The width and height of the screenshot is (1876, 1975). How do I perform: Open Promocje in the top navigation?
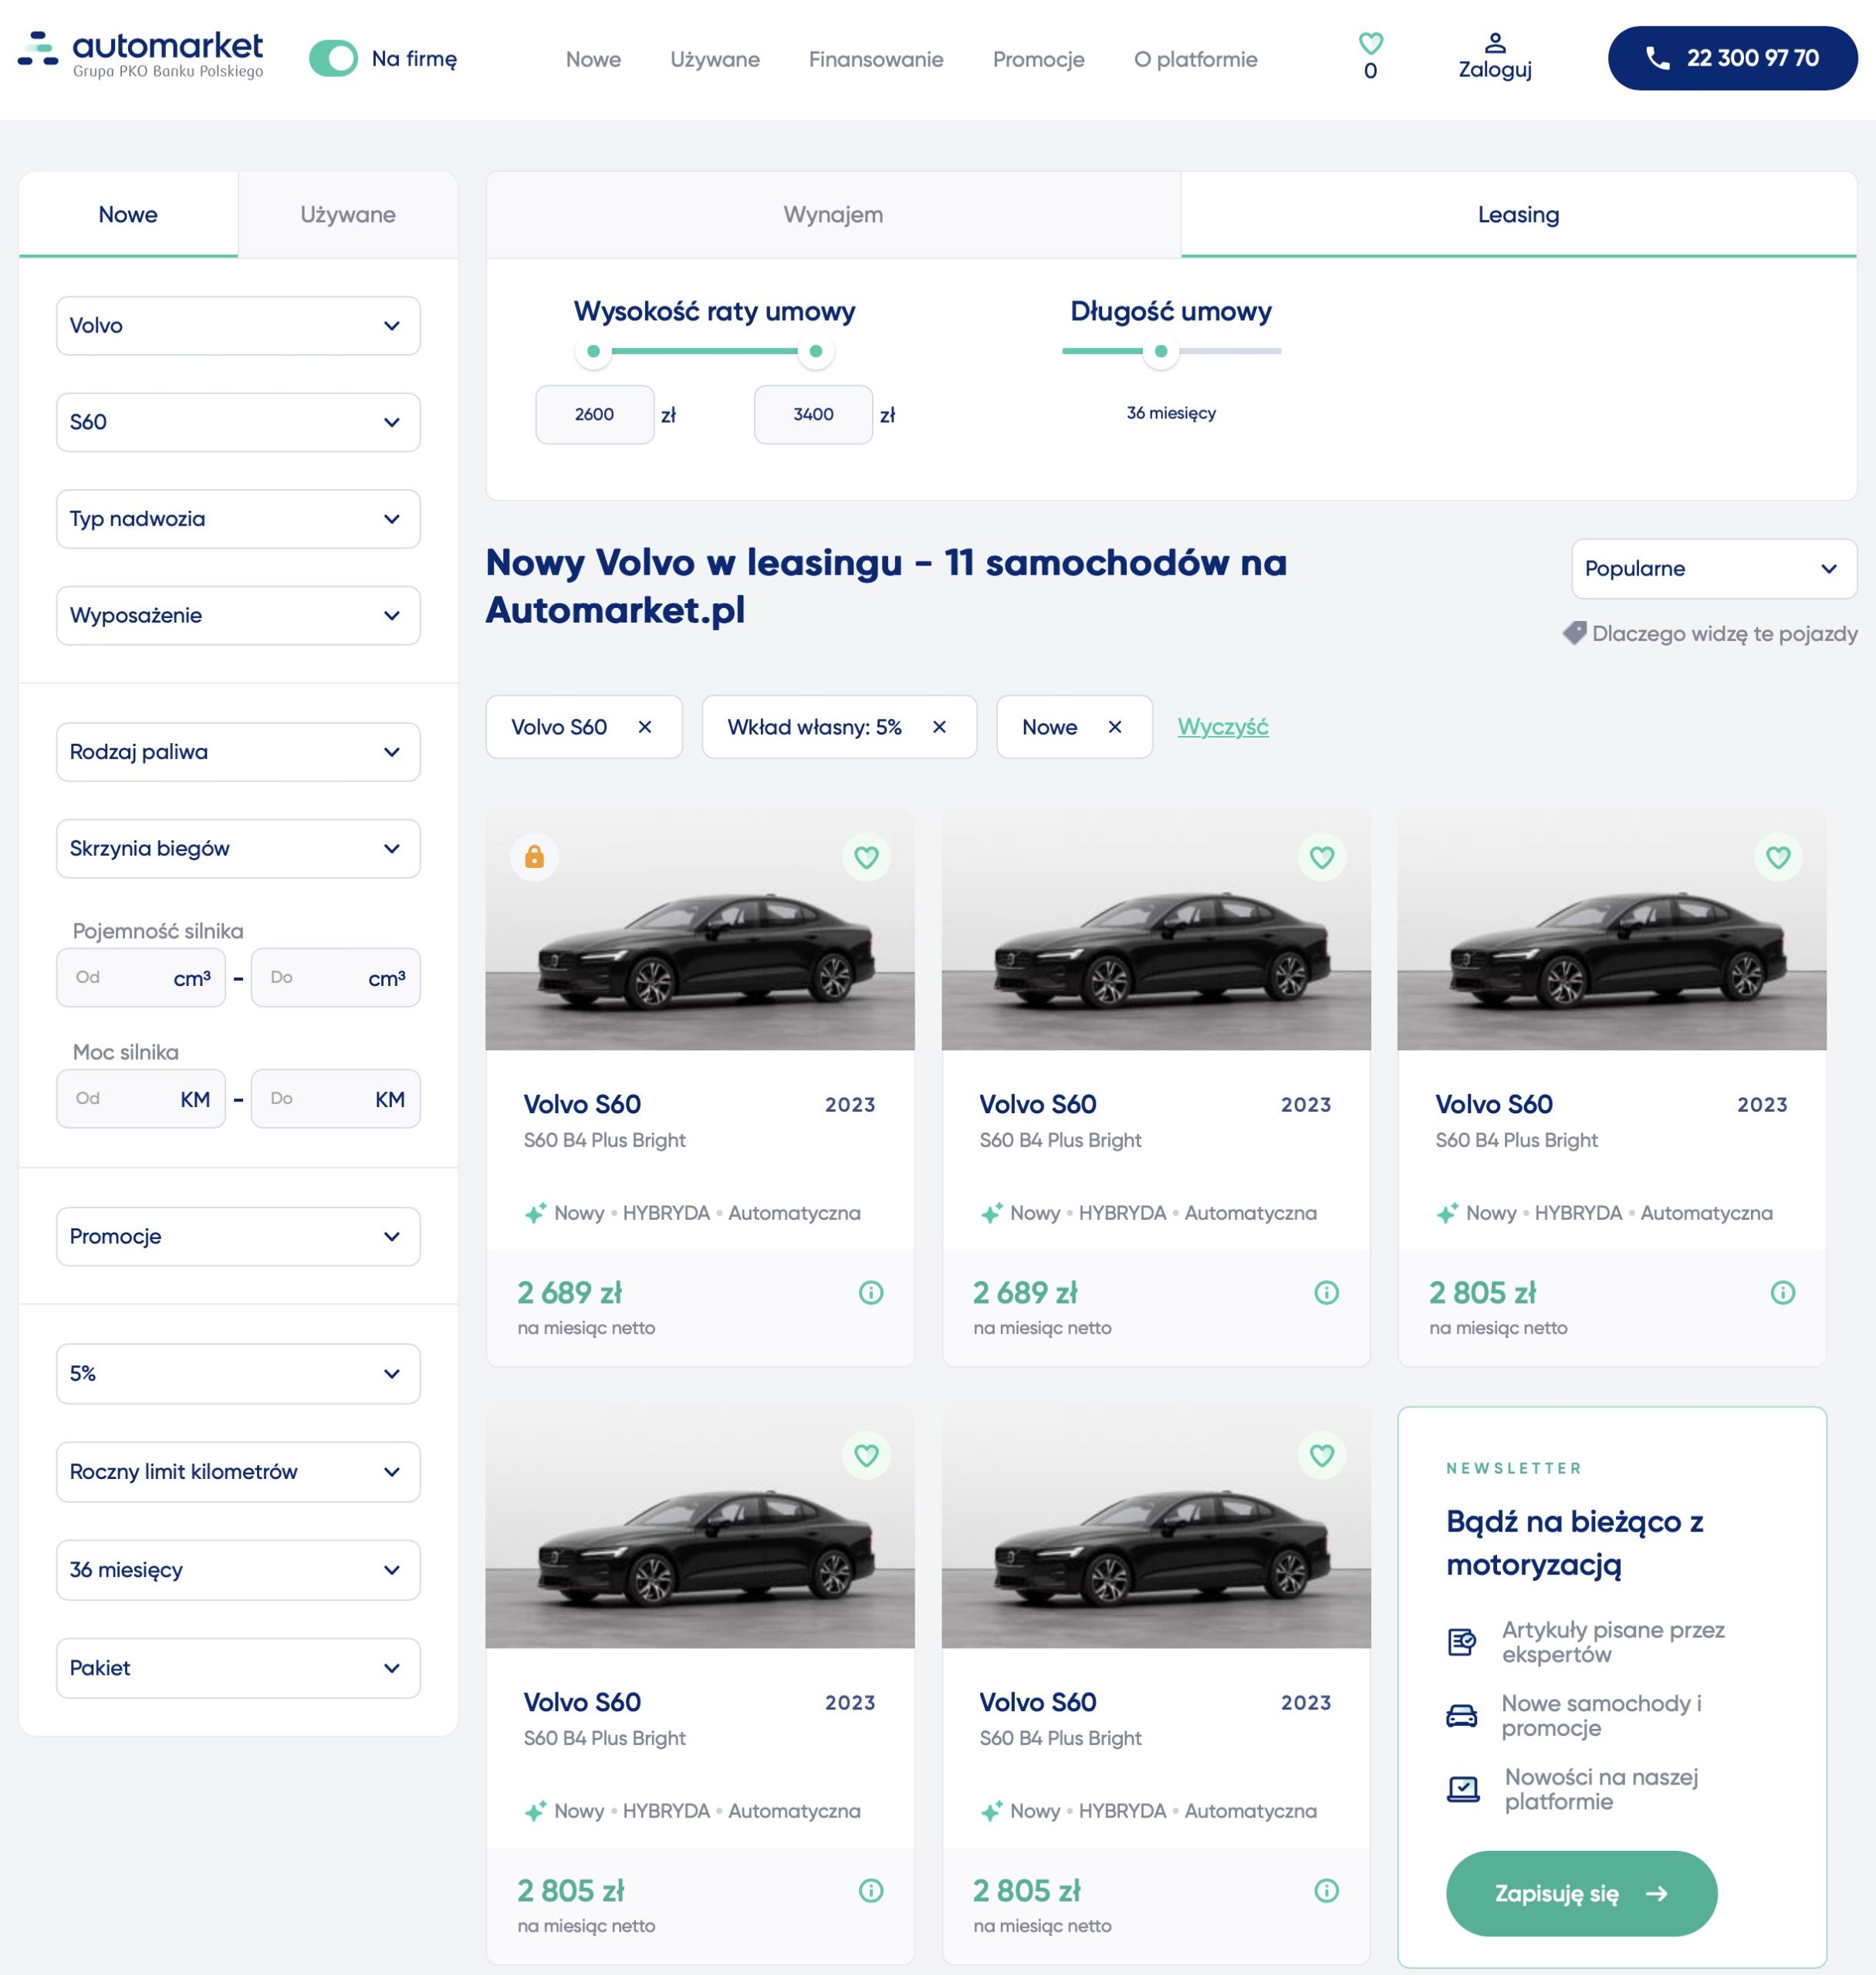[1038, 59]
